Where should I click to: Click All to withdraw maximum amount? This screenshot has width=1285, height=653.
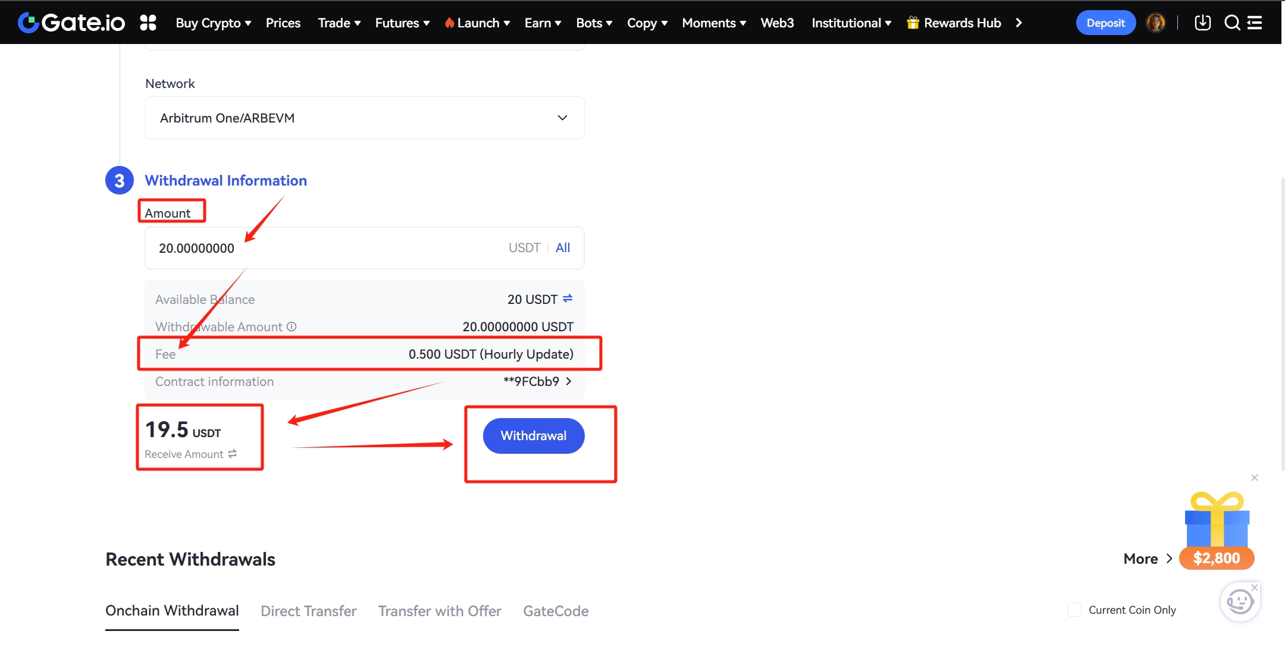pyautogui.click(x=562, y=247)
